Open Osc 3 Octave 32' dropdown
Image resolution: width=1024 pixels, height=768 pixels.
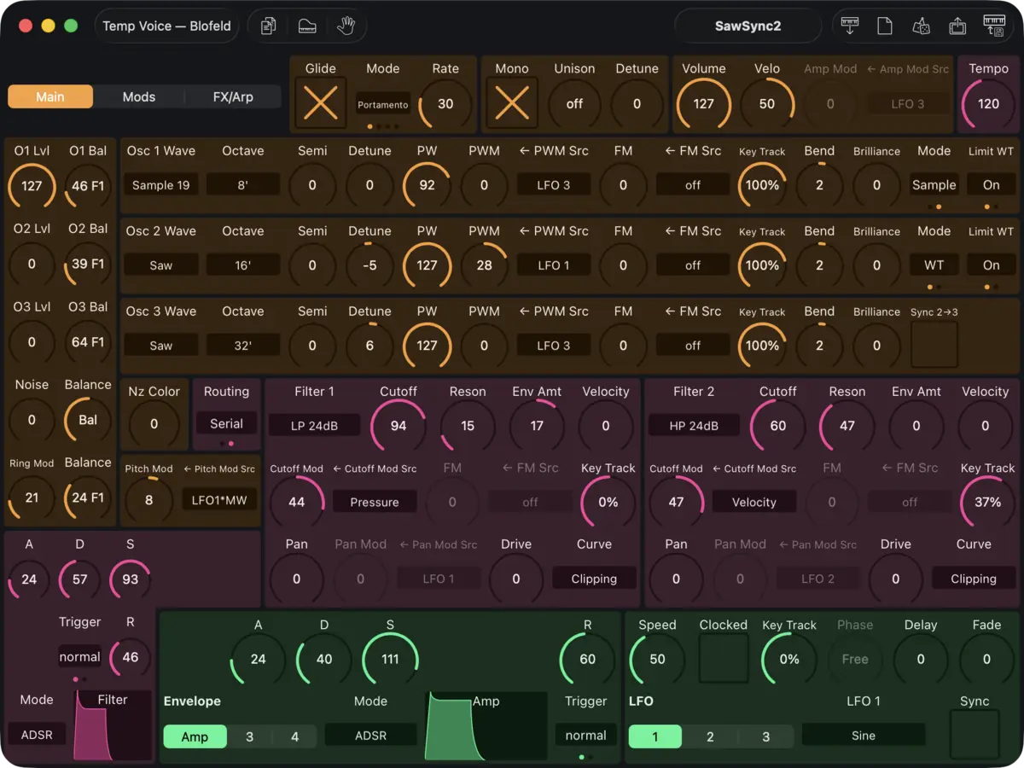[x=243, y=345]
